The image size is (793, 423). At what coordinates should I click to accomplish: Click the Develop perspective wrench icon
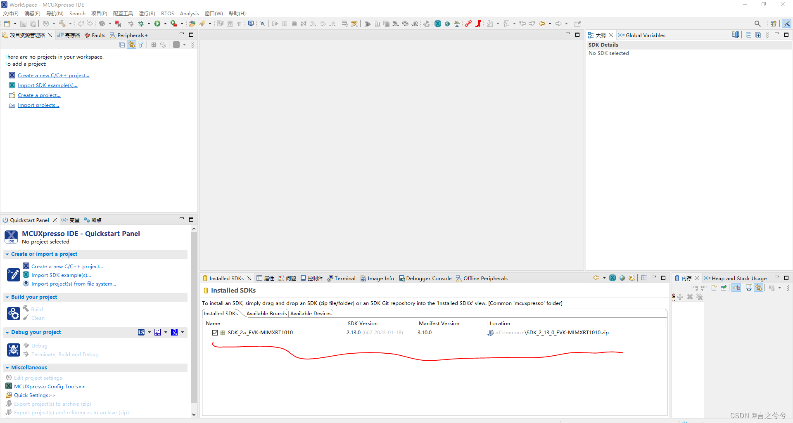click(x=787, y=24)
